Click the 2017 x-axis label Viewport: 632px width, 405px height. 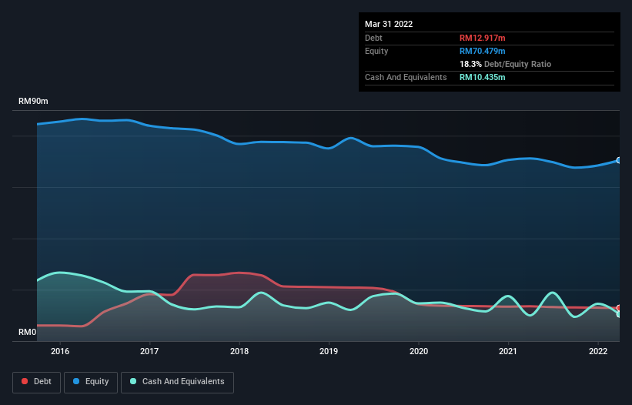coord(149,351)
